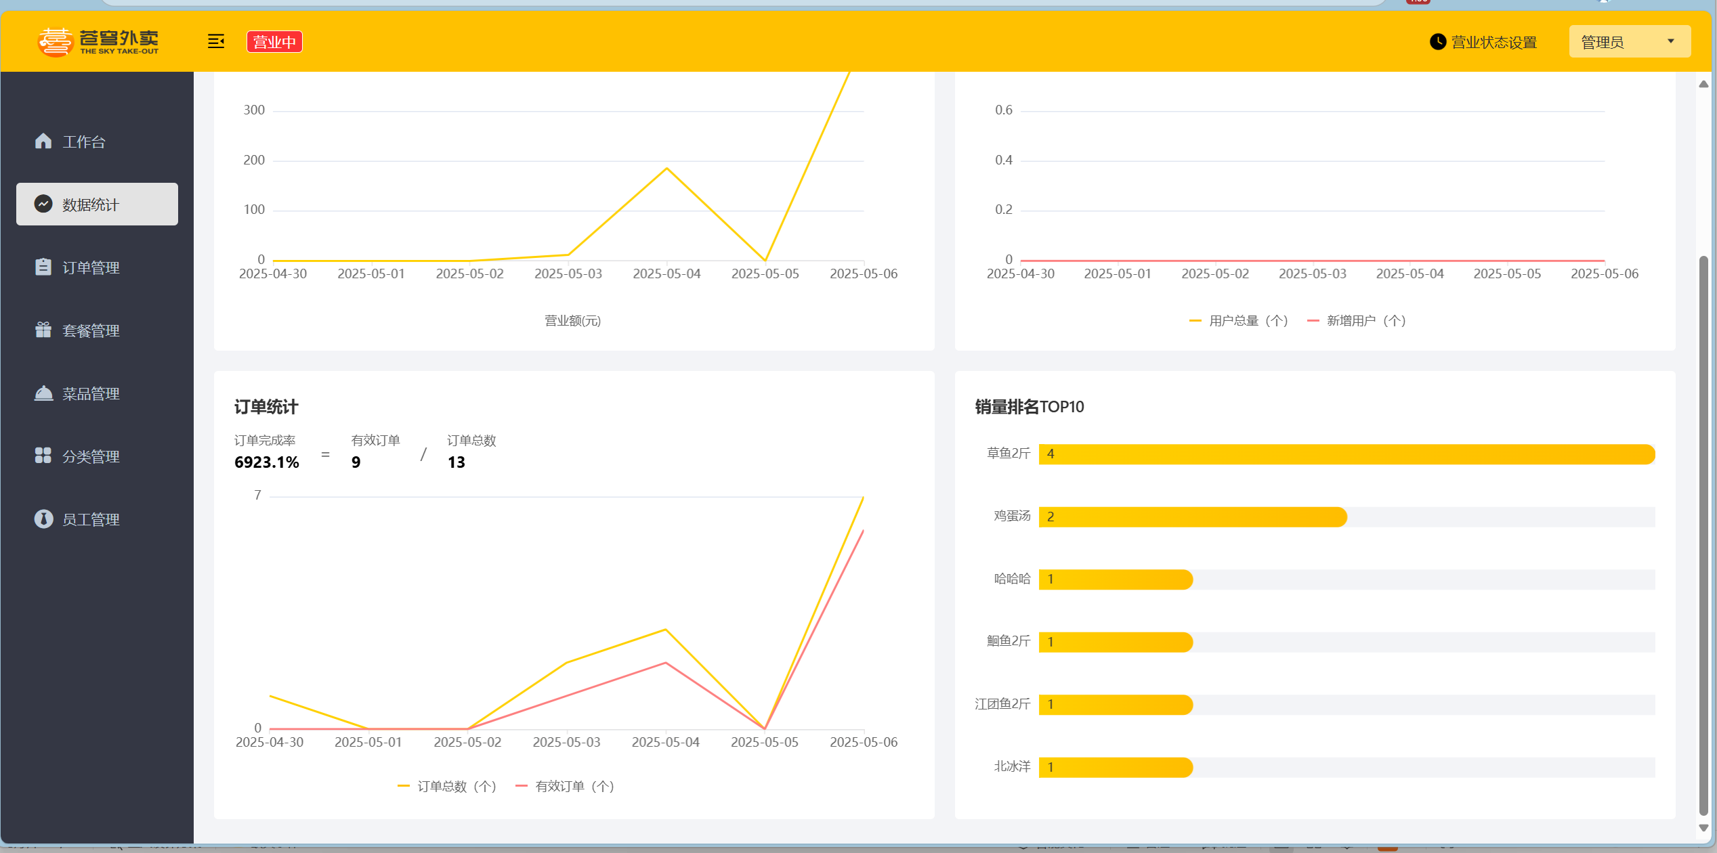Click the clipboard icon for 订单管理

43,267
